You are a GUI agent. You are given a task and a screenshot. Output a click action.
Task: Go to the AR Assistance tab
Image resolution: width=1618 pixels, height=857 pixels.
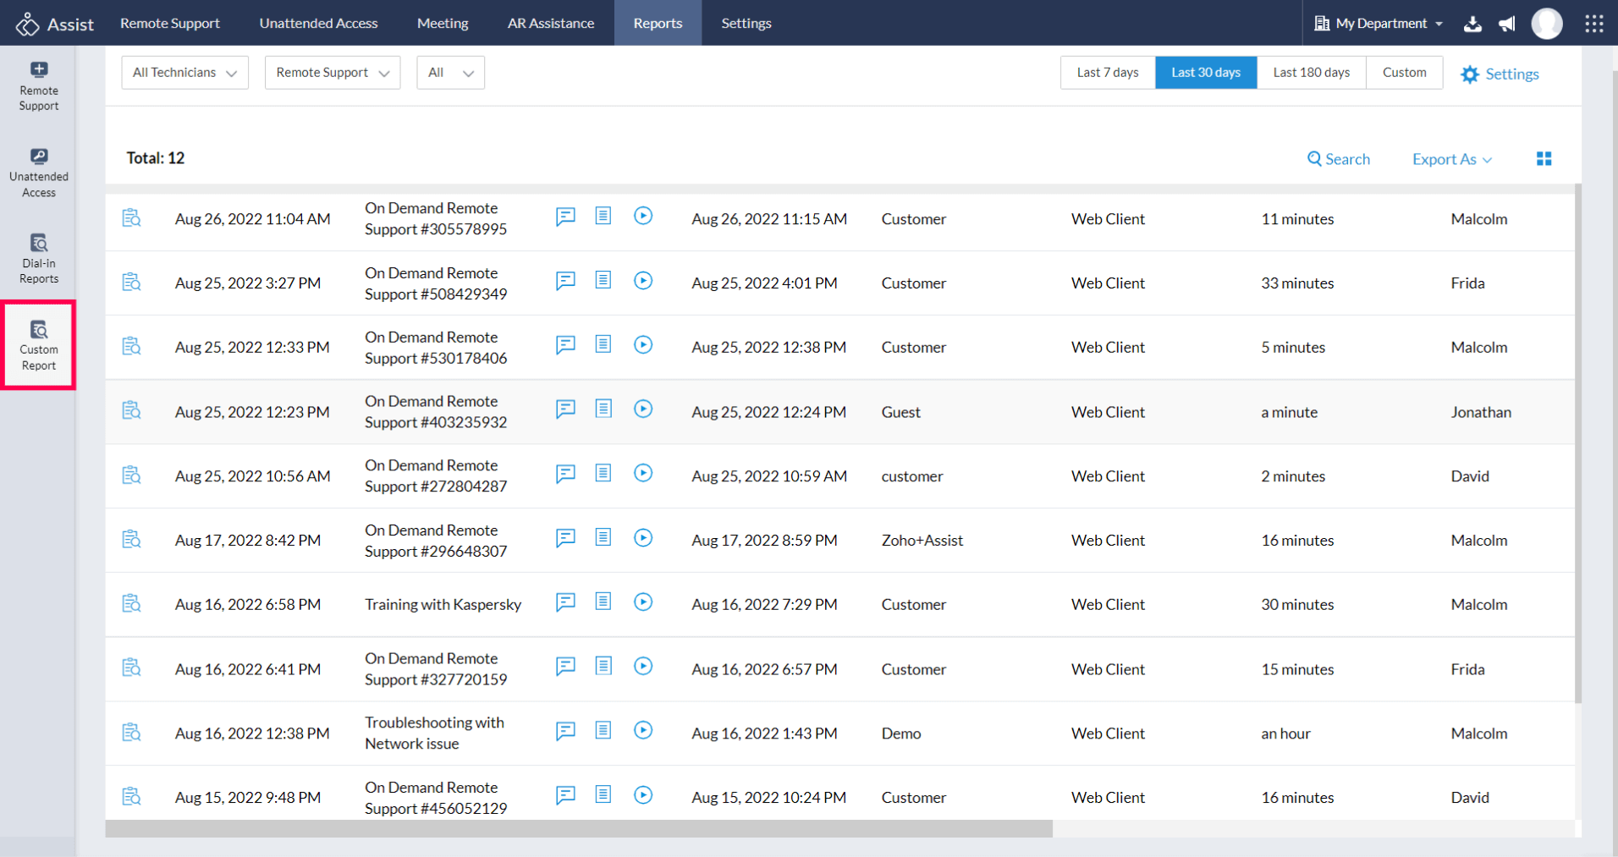(550, 24)
